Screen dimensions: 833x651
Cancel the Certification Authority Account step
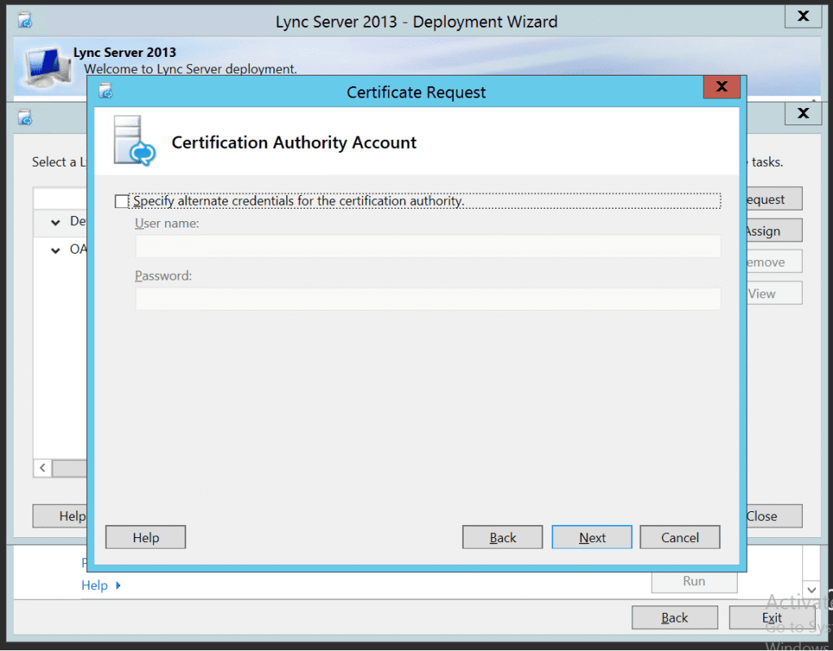pos(679,537)
